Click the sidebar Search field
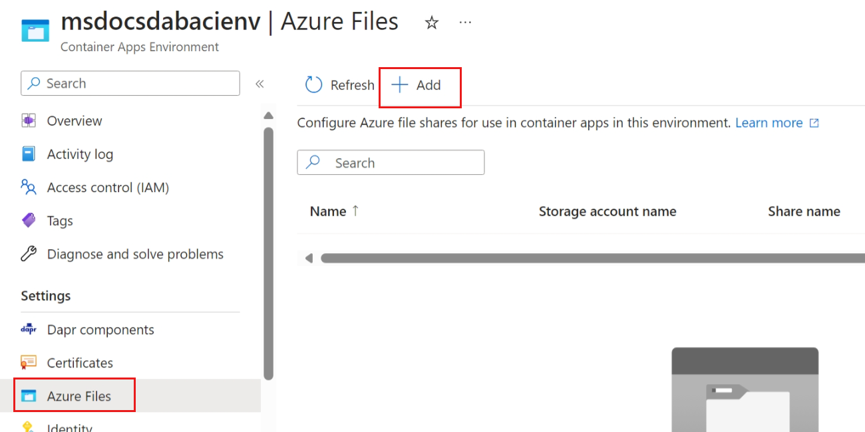Image resolution: width=865 pixels, height=432 pixels. (130, 83)
